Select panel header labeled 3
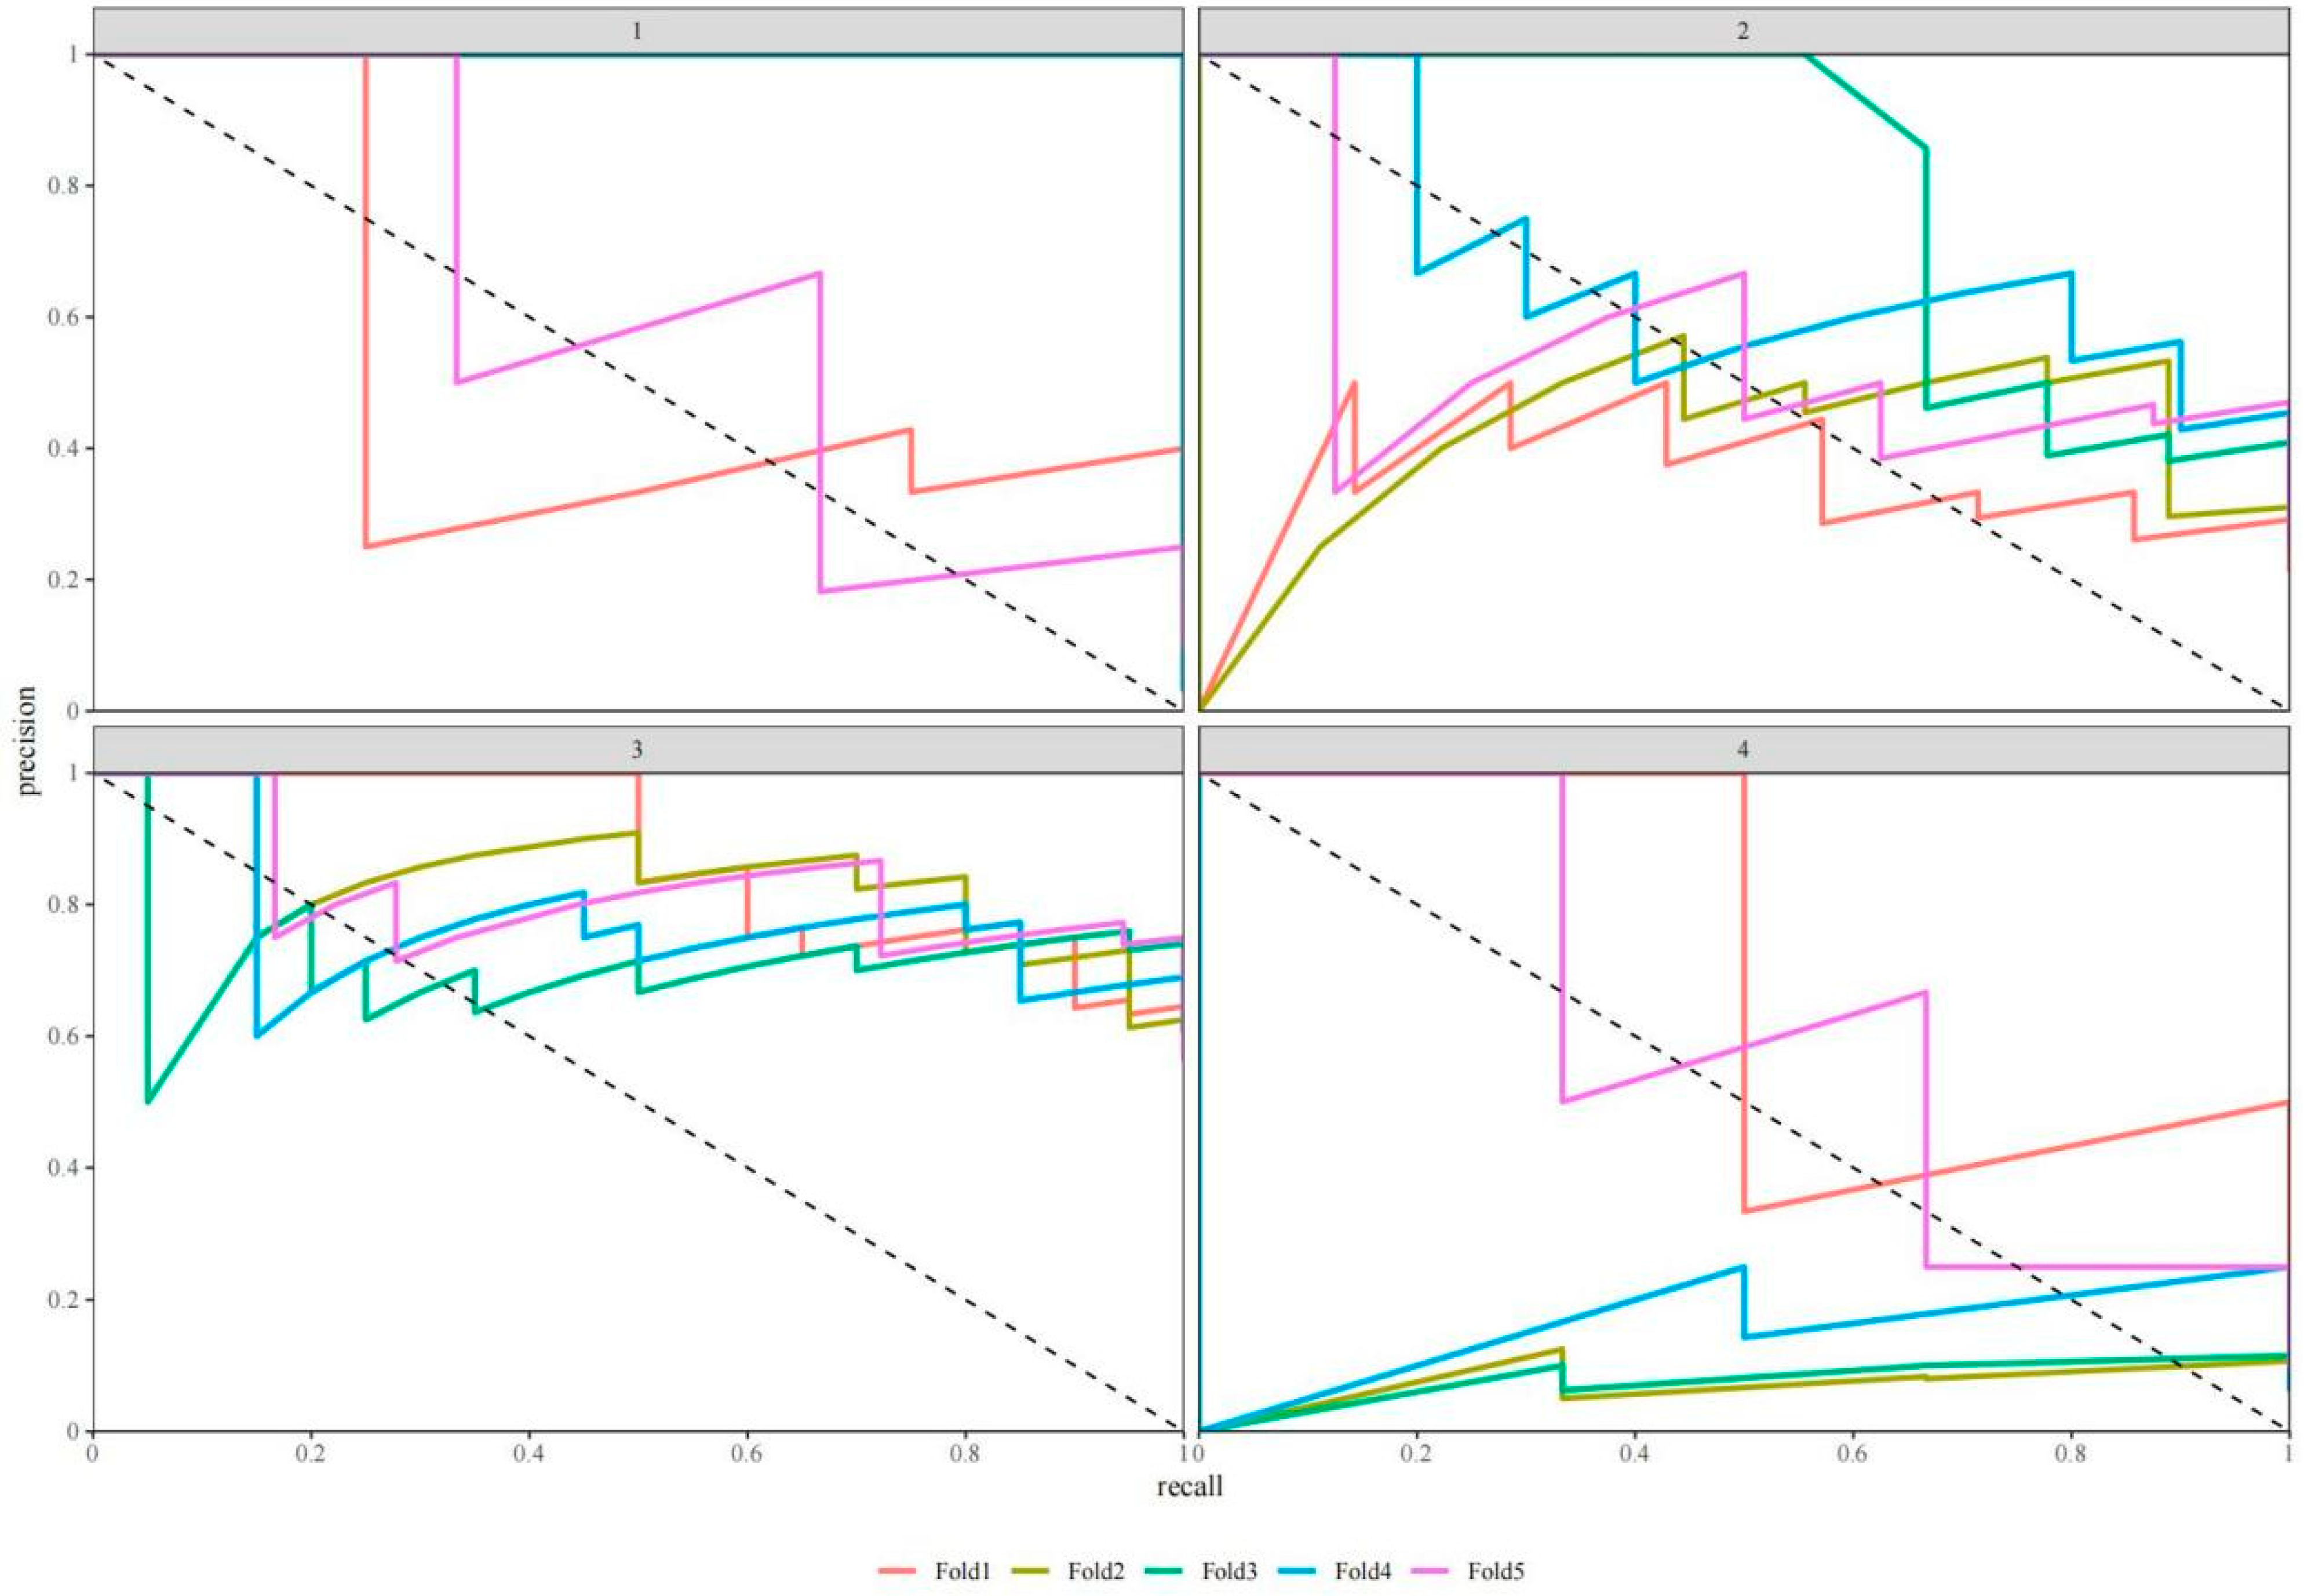Viewport: 2304px width, 1596px height. click(637, 750)
